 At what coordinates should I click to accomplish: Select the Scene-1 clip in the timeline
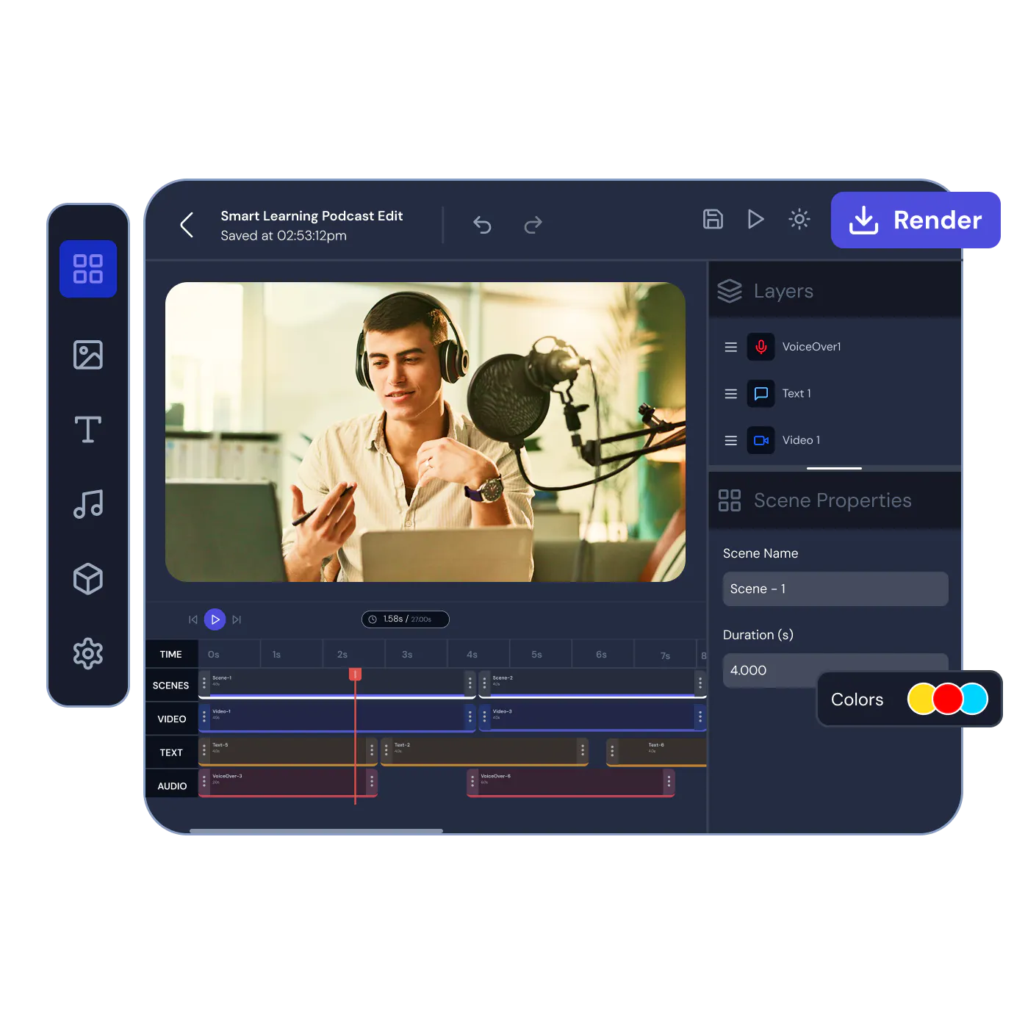tap(338, 683)
